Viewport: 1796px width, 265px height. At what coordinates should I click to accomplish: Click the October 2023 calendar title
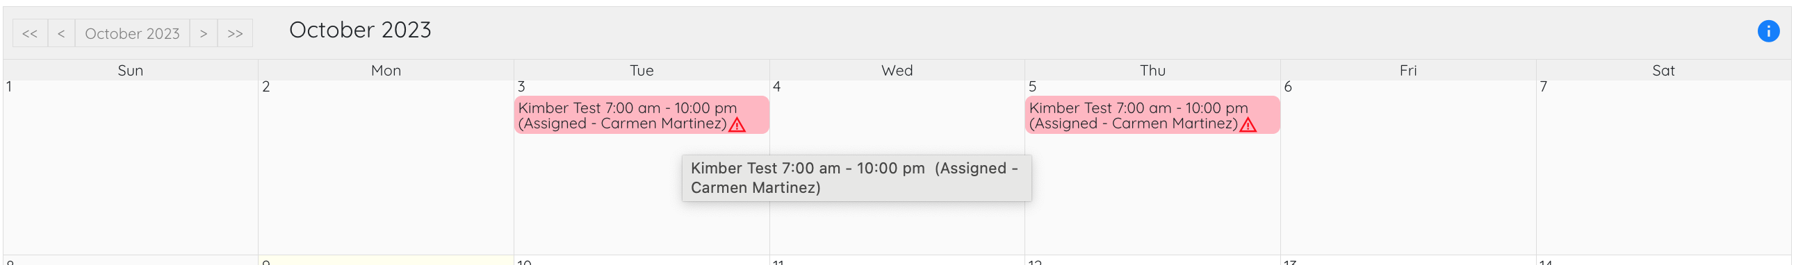[361, 30]
